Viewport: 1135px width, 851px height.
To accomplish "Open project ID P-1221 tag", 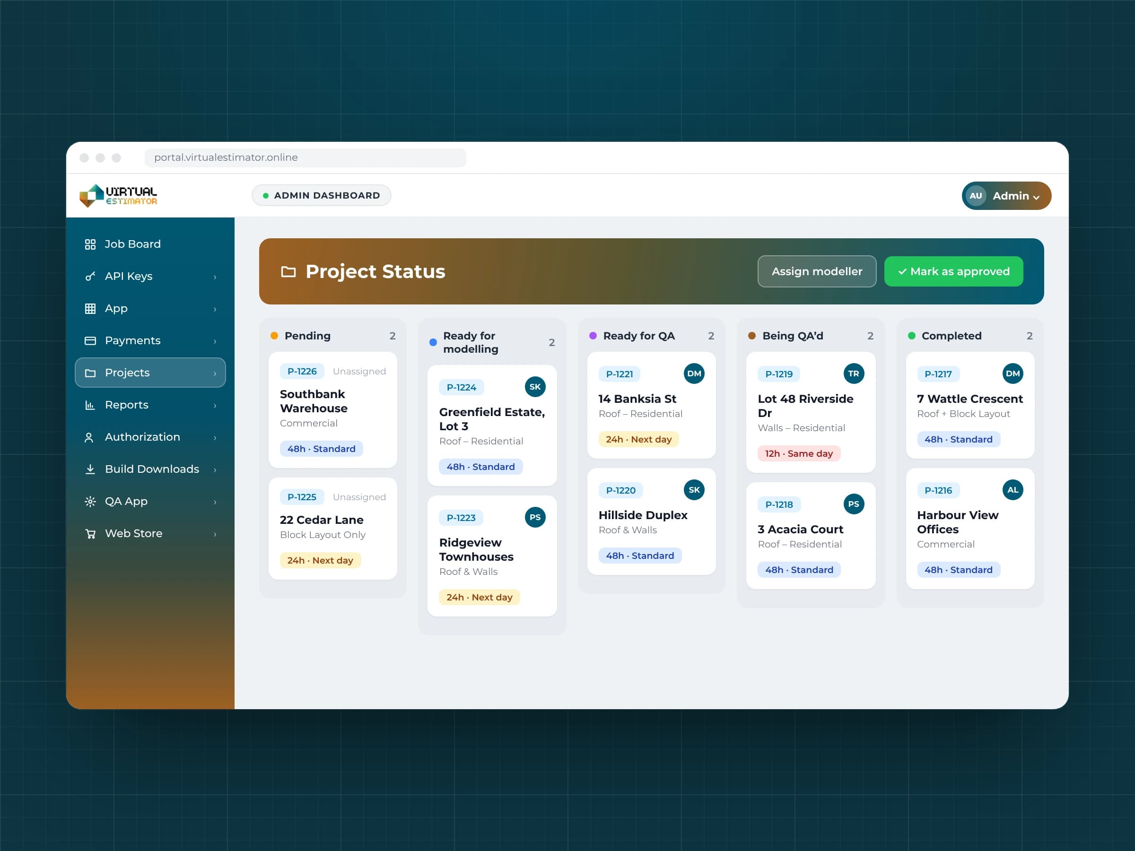I will 620,374.
